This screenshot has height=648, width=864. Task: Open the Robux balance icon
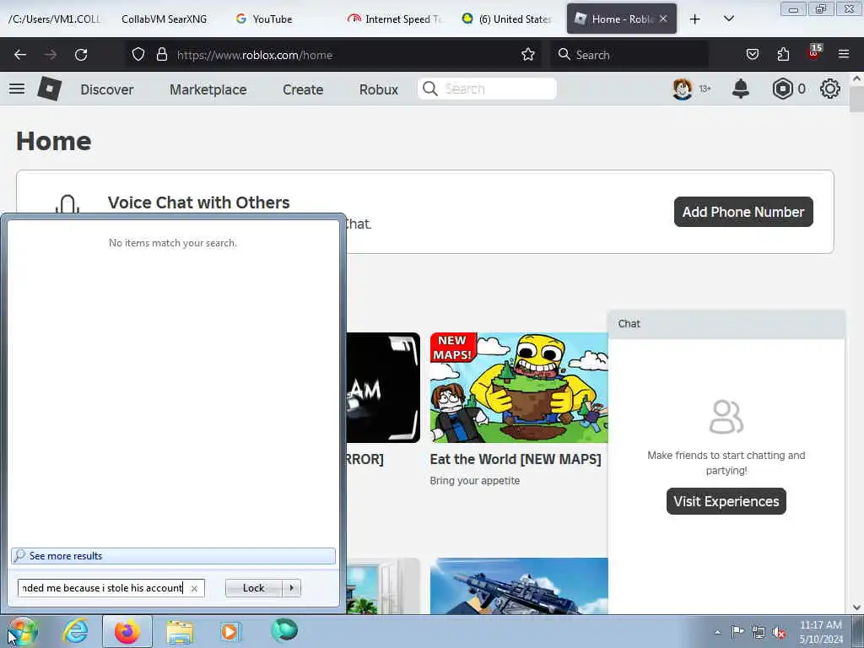782,89
